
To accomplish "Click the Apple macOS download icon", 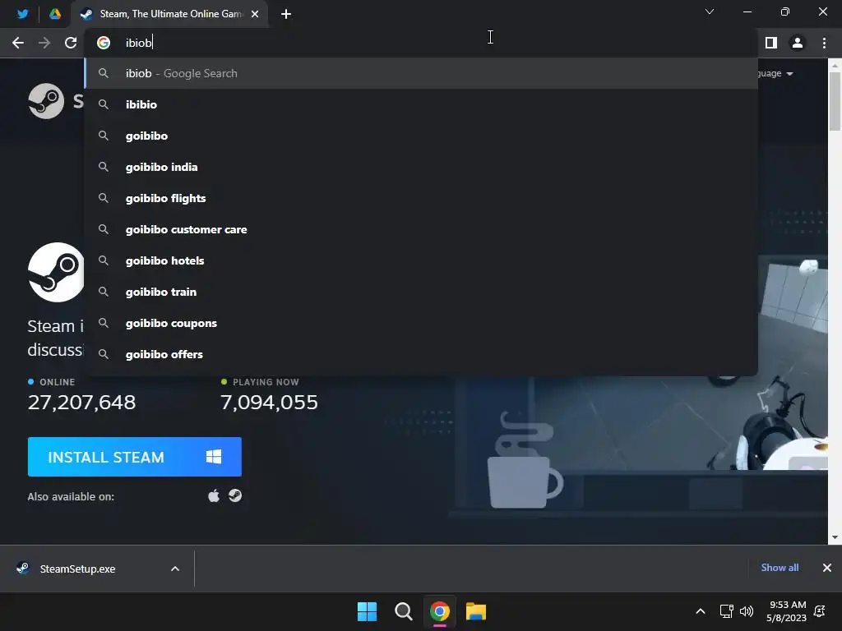I will tap(214, 495).
